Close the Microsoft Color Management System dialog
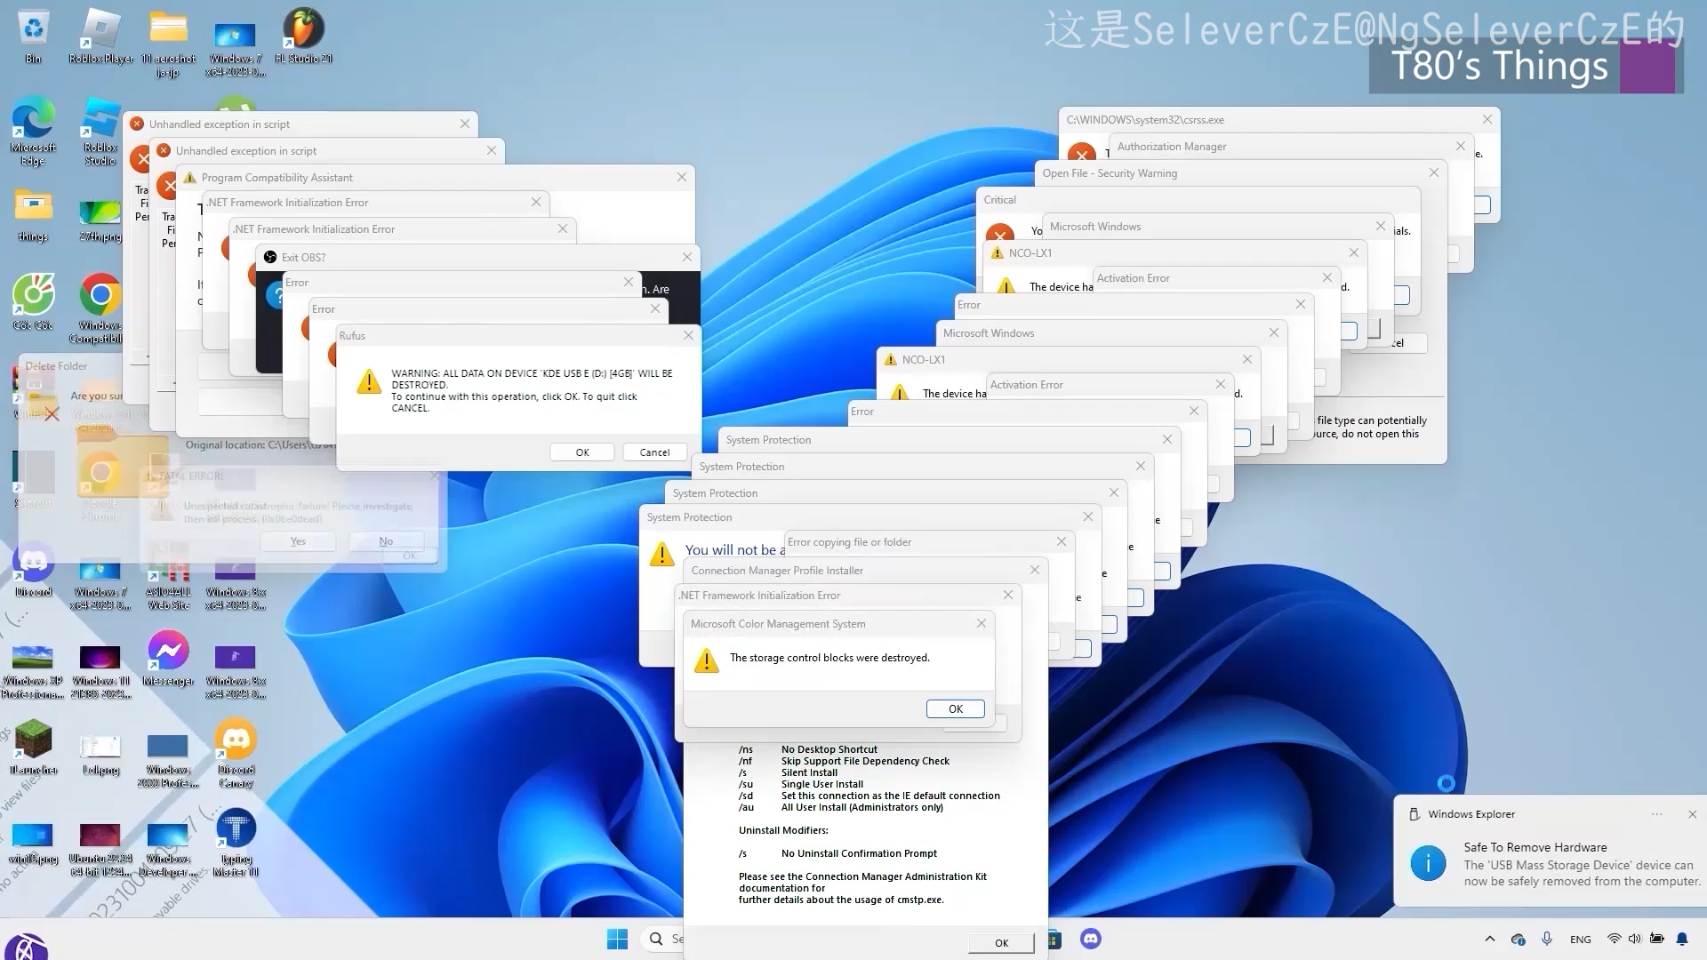This screenshot has height=960, width=1707. pos(982,623)
